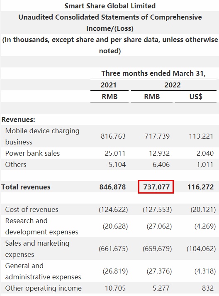Image resolution: width=219 pixels, height=296 pixels.
Task: Click the 'Unaudited Consolidated Statements' heading line
Action: (x=110, y=17)
